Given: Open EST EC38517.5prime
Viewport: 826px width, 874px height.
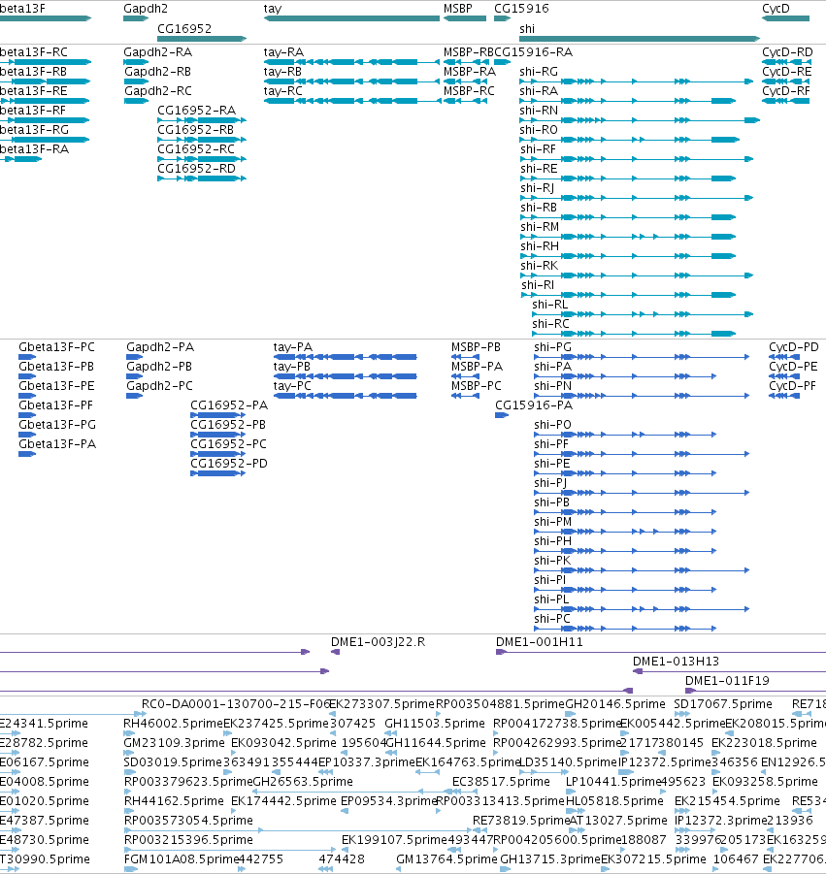Looking at the screenshot, I should coord(501,782).
